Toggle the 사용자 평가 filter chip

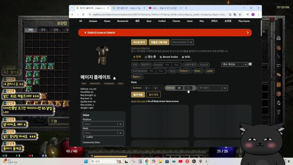click(190, 65)
